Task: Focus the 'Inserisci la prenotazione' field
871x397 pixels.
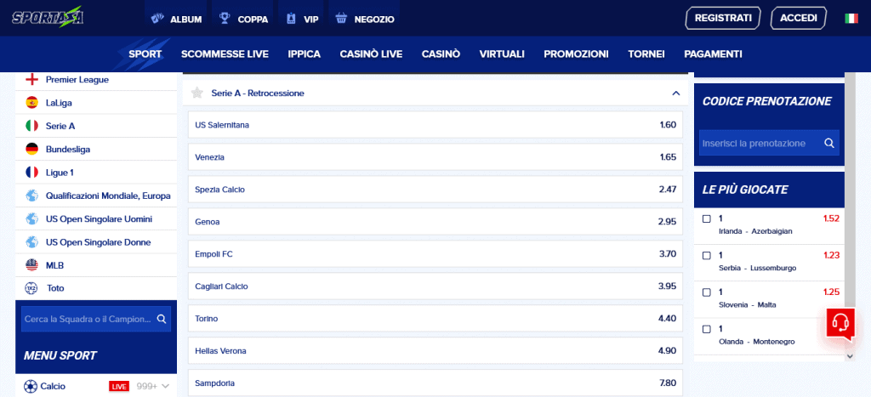Action: 769,144
